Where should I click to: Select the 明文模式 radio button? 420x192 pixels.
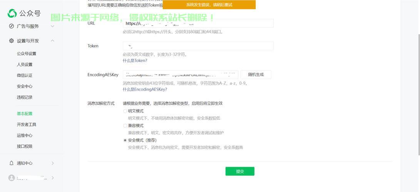[125, 111]
